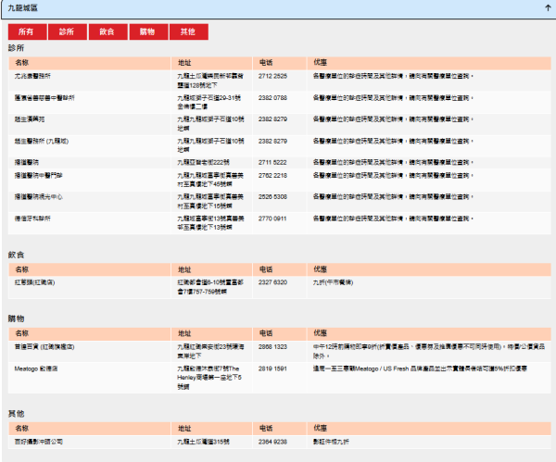Select the phone number 2770 0911
The width and height of the screenshot is (556, 462).
click(x=272, y=219)
